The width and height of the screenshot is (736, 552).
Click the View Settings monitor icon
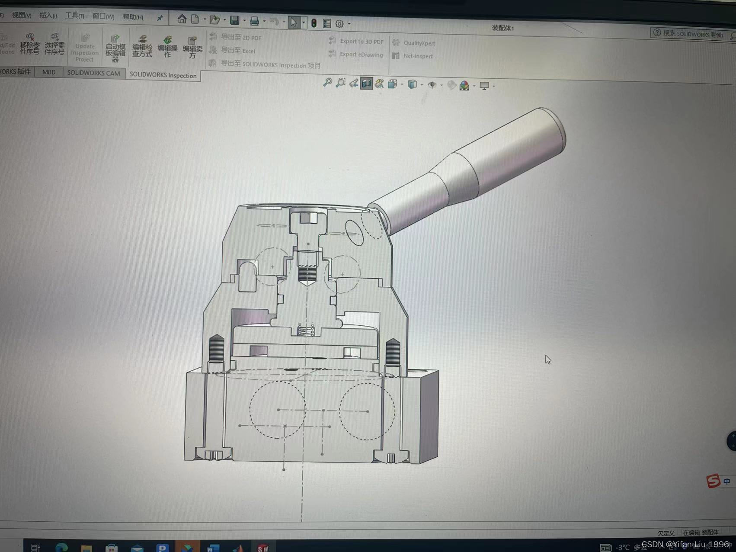[x=484, y=86]
